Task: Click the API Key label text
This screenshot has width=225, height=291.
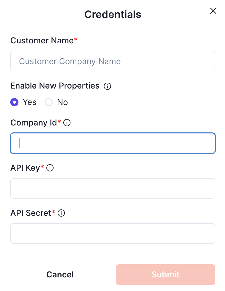Action: [25, 168]
